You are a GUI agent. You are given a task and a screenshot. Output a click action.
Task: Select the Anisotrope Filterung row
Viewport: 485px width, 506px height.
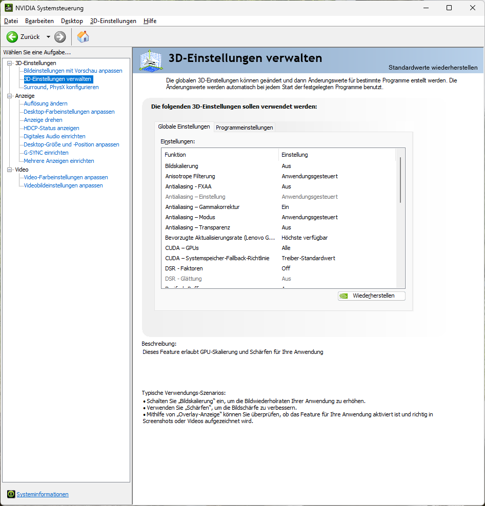[x=279, y=176]
